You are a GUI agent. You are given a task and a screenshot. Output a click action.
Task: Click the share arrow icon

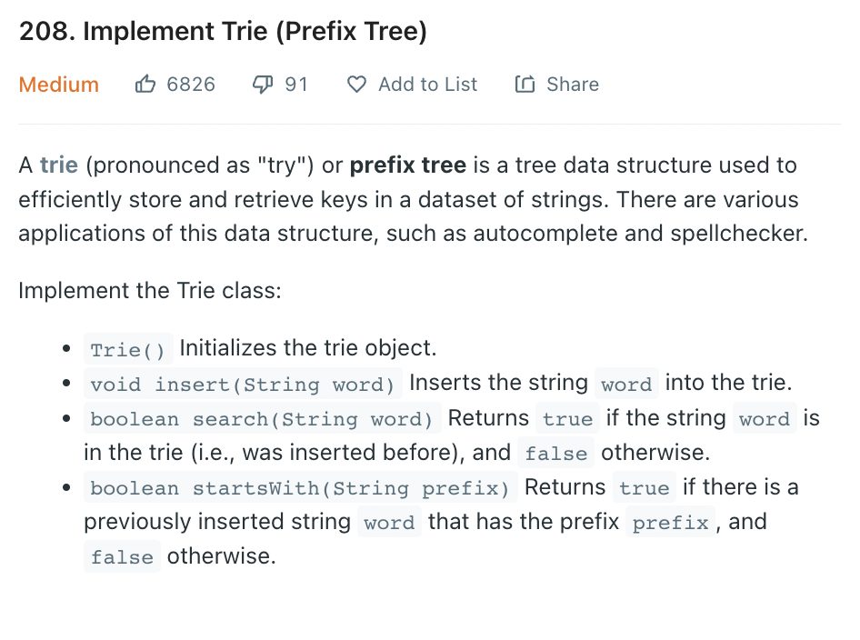click(525, 84)
